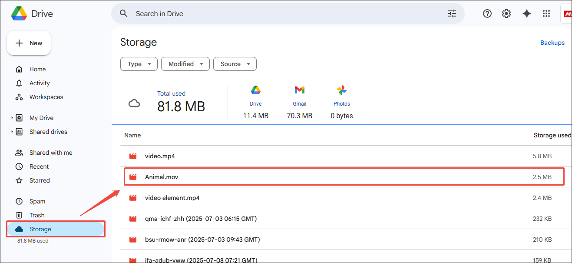Click the Google Drive logo
The height and width of the screenshot is (263, 572).
coord(20,13)
